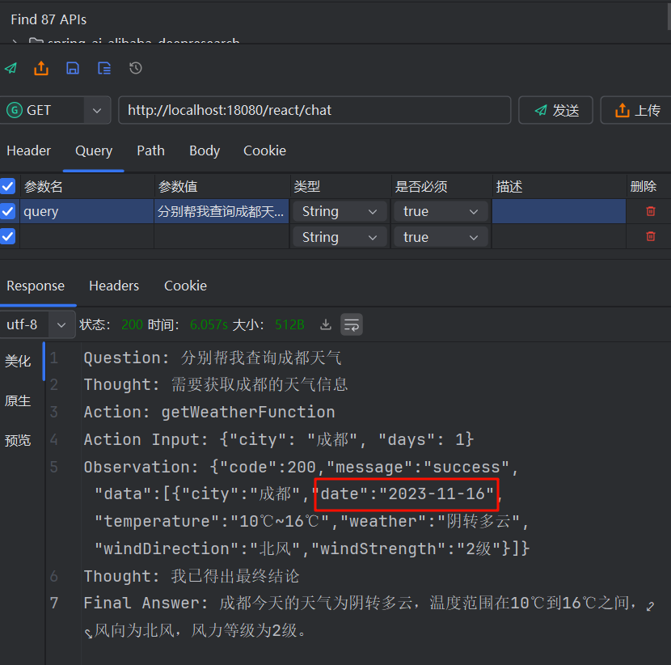Click the query parameter name cell
Image resolution: width=671 pixels, height=665 pixels.
(x=87, y=211)
